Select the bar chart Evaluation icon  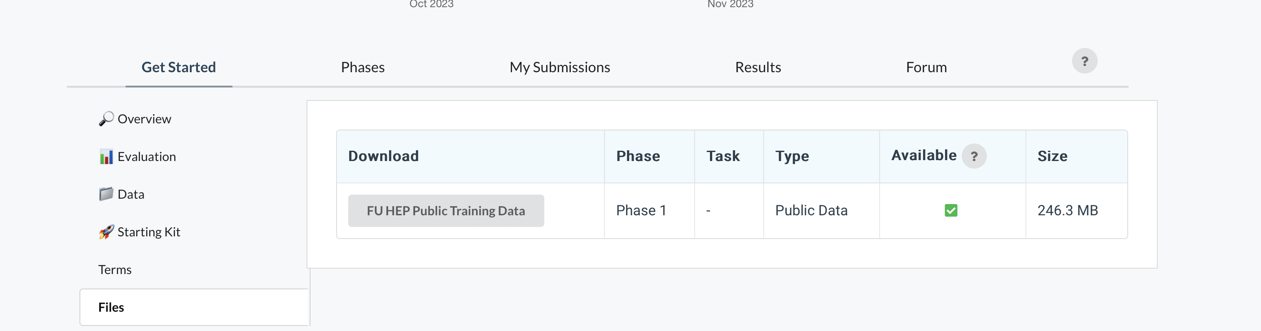coord(106,157)
